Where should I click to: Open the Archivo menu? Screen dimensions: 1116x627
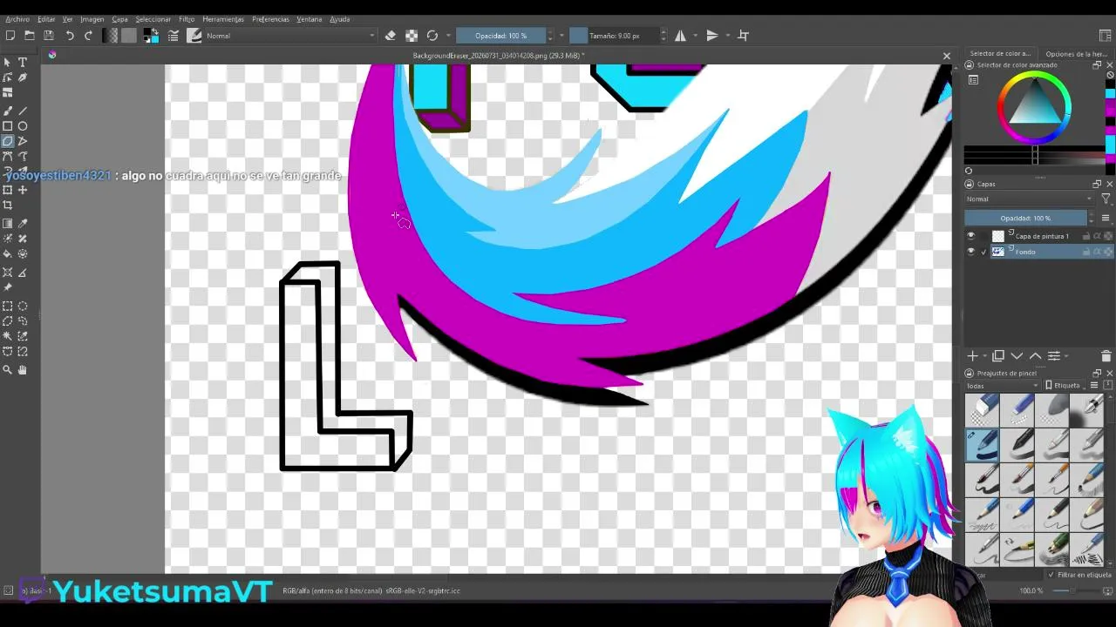[17, 19]
